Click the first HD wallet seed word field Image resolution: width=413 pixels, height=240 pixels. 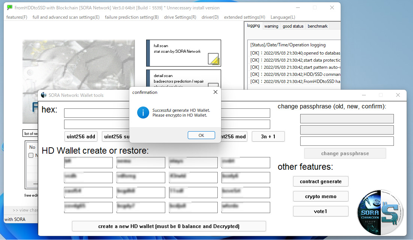click(x=88, y=163)
